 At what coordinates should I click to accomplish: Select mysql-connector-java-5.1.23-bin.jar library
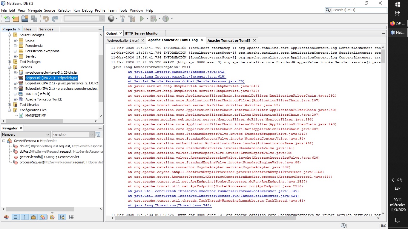tap(51, 72)
